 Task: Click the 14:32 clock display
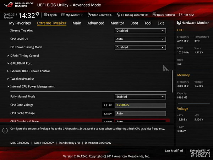(x=27, y=15)
